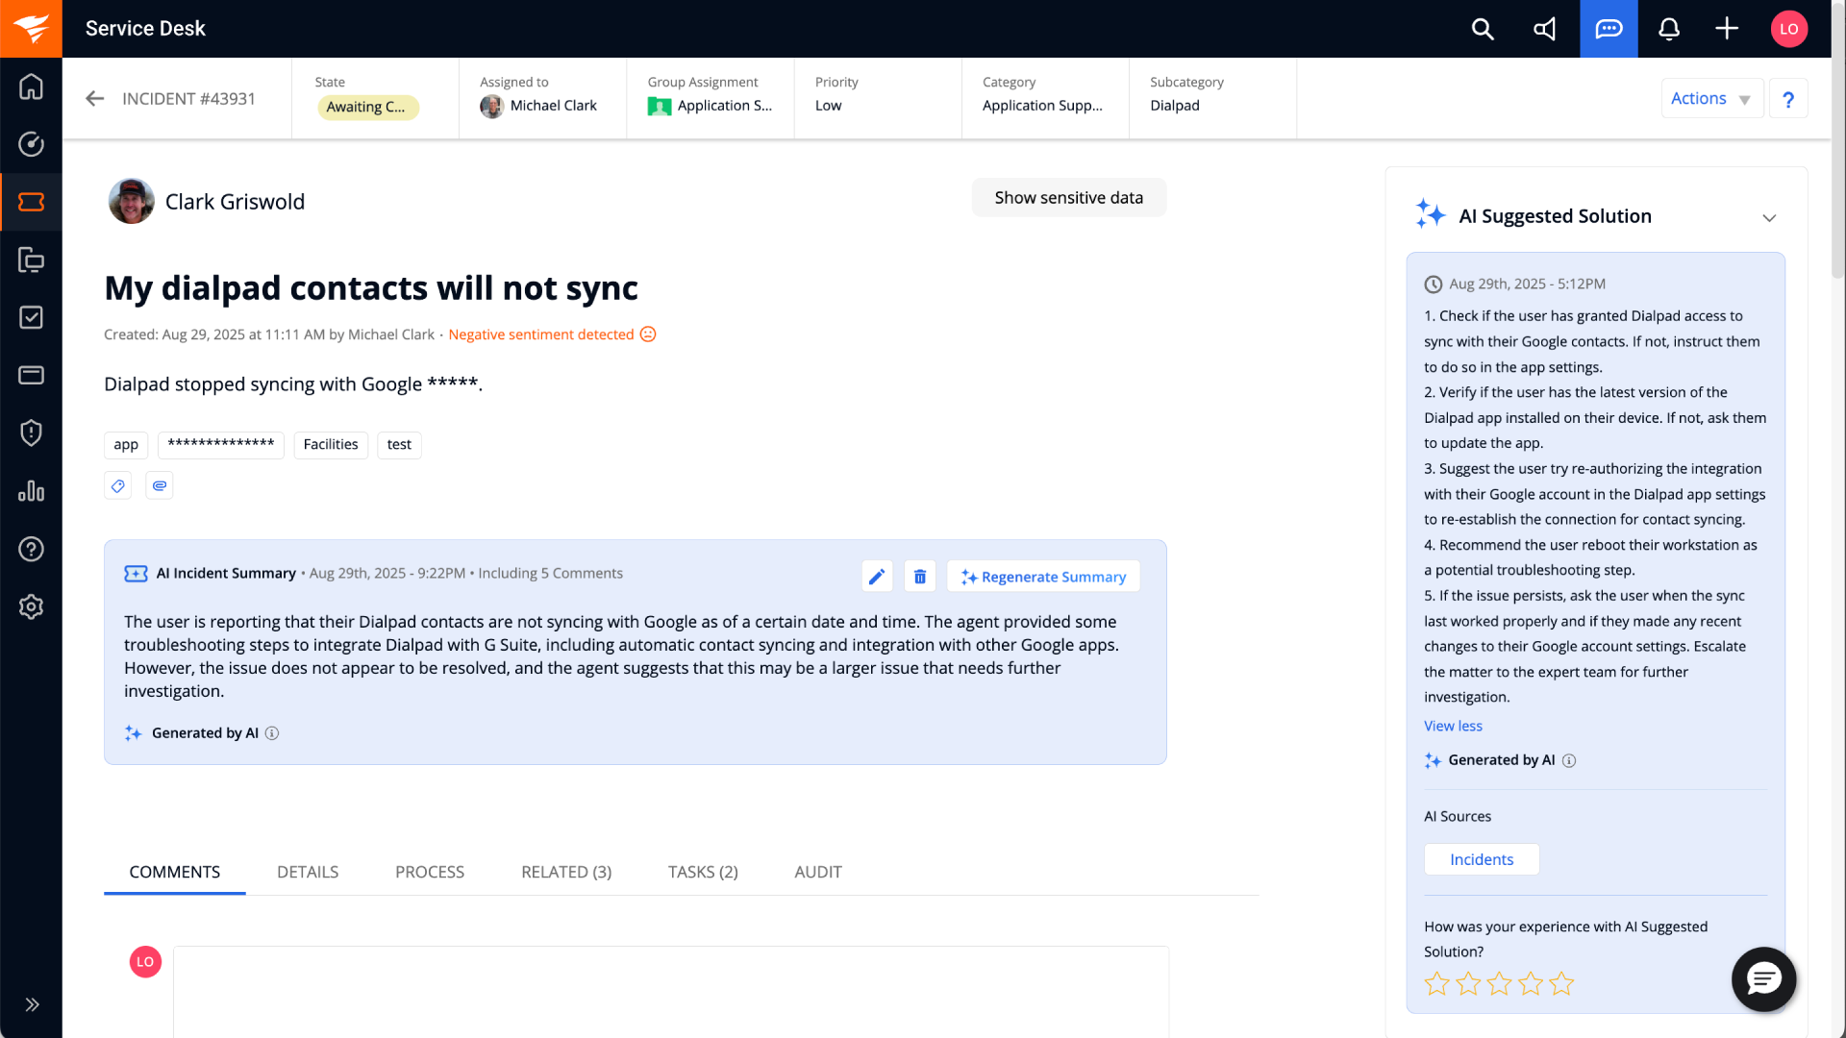1846x1038 pixels.
Task: Click the search magnifier icon
Action: coord(1483,29)
